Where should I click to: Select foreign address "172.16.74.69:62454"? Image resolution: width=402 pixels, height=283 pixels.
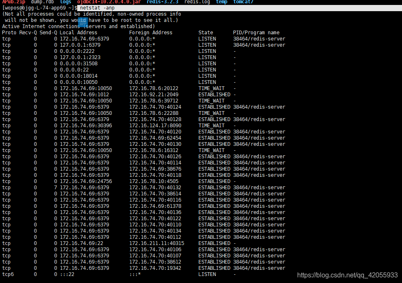pos(155,138)
